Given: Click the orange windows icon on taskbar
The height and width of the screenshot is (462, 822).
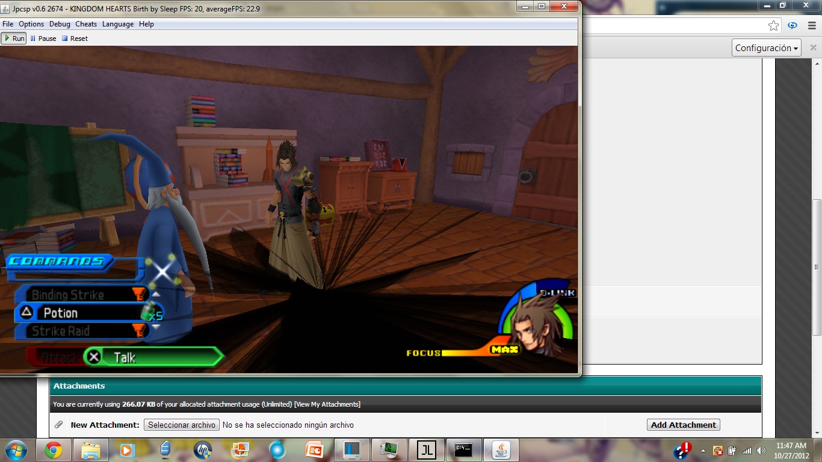Looking at the screenshot, I should click(x=240, y=450).
